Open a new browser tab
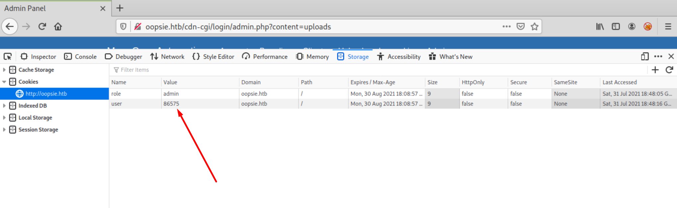 click(120, 8)
